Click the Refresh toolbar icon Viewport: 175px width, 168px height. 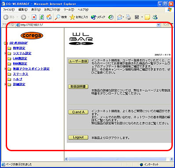click(x=41, y=17)
